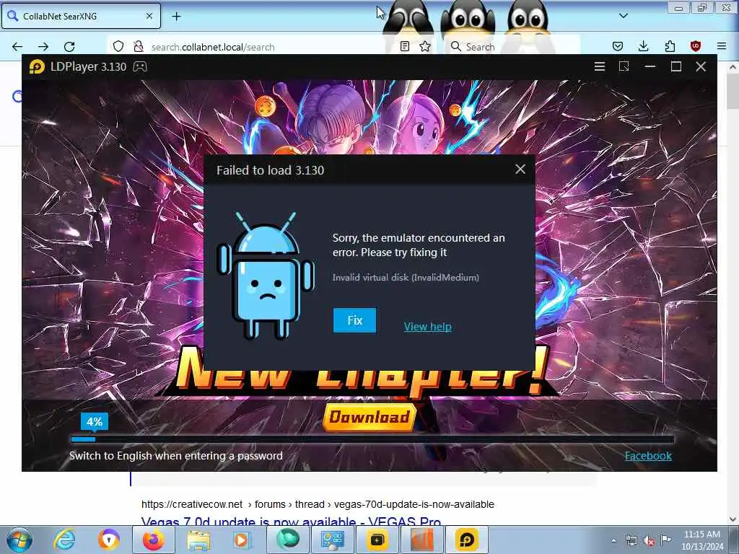Bookmark this page with the star

(x=425, y=46)
